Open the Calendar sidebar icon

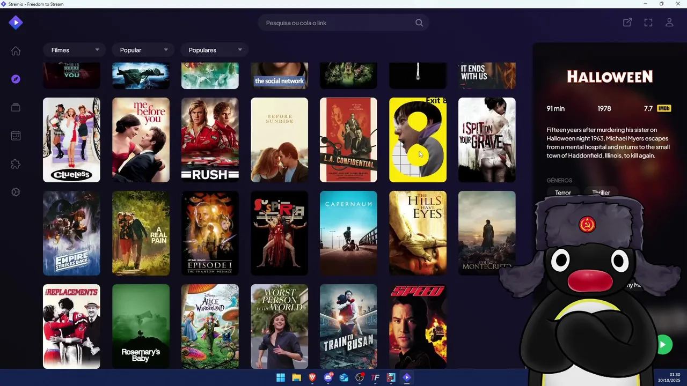[x=16, y=136]
